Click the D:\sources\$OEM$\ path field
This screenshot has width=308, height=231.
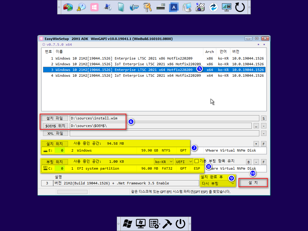[x=161, y=126]
